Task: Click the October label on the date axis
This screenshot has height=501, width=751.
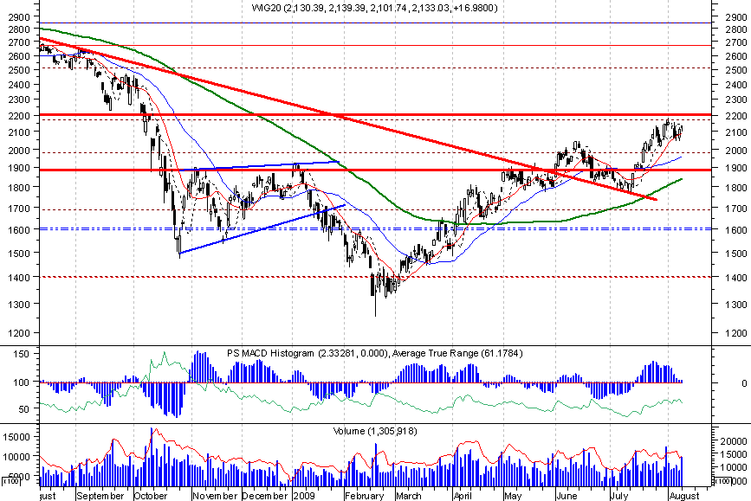Action: [x=151, y=496]
